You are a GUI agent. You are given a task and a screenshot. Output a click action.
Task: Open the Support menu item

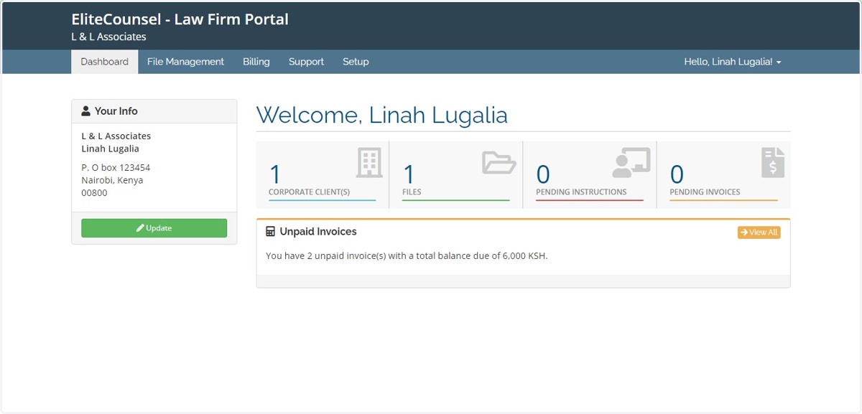click(x=306, y=62)
